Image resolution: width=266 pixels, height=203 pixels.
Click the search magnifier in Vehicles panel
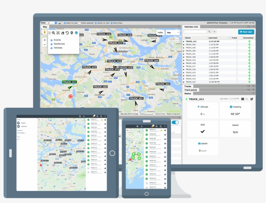click(209, 31)
